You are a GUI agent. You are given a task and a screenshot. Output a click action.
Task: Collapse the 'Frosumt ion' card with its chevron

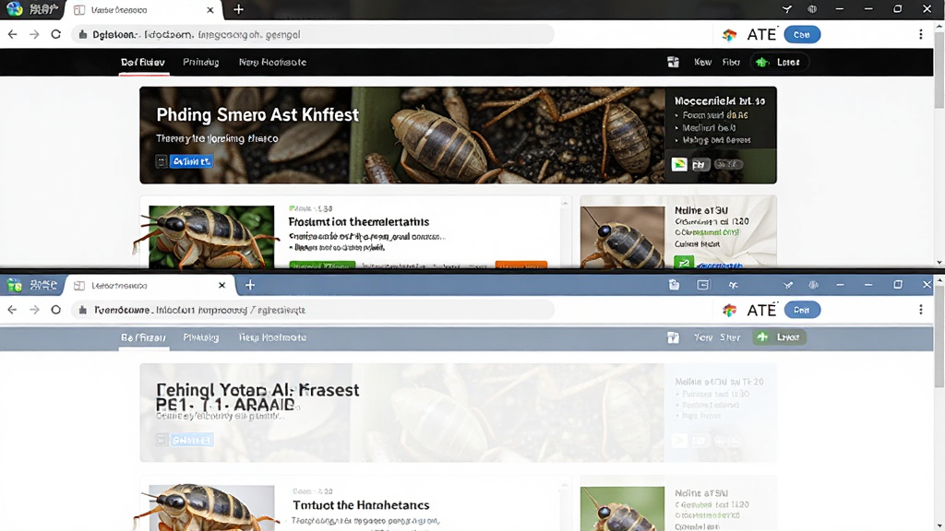tap(565, 204)
